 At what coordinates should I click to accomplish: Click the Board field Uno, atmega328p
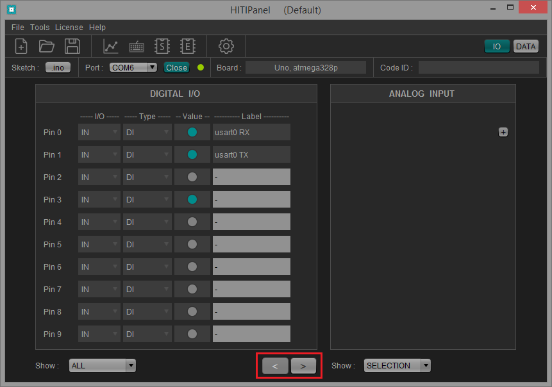point(306,67)
